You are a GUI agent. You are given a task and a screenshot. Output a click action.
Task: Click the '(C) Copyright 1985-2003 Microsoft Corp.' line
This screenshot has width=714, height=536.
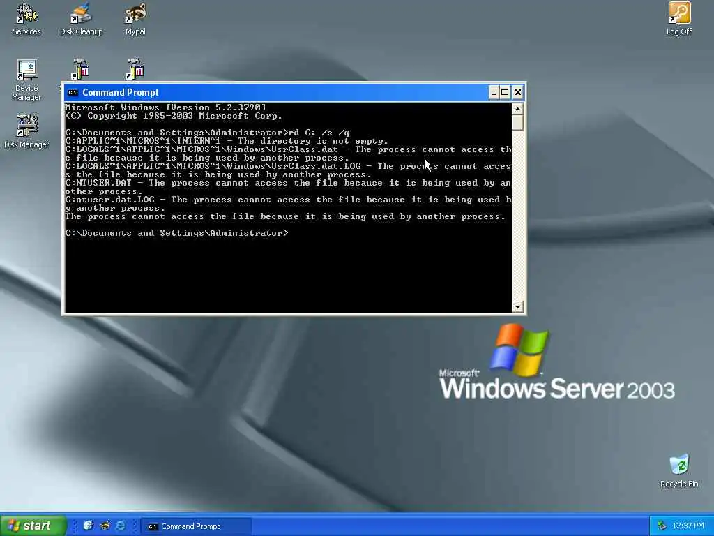pyautogui.click(x=174, y=116)
